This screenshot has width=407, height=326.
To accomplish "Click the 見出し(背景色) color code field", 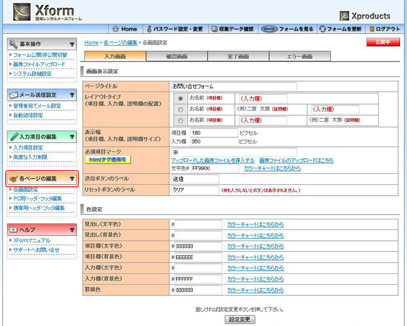I will click(x=198, y=235).
